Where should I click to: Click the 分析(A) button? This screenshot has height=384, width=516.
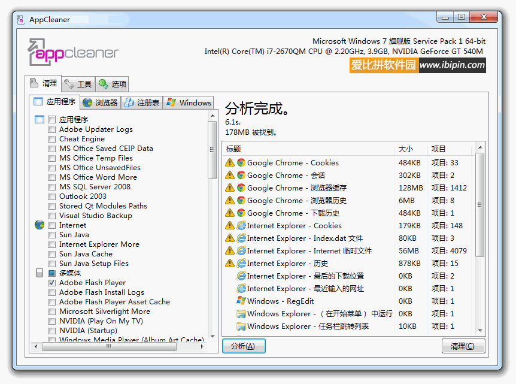(244, 346)
